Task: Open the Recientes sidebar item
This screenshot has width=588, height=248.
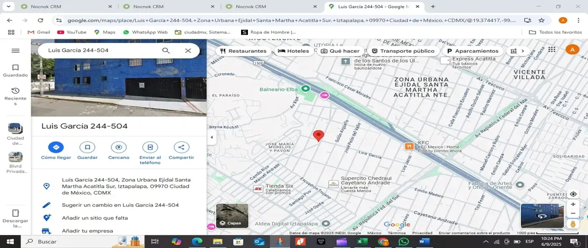Action: click(15, 96)
